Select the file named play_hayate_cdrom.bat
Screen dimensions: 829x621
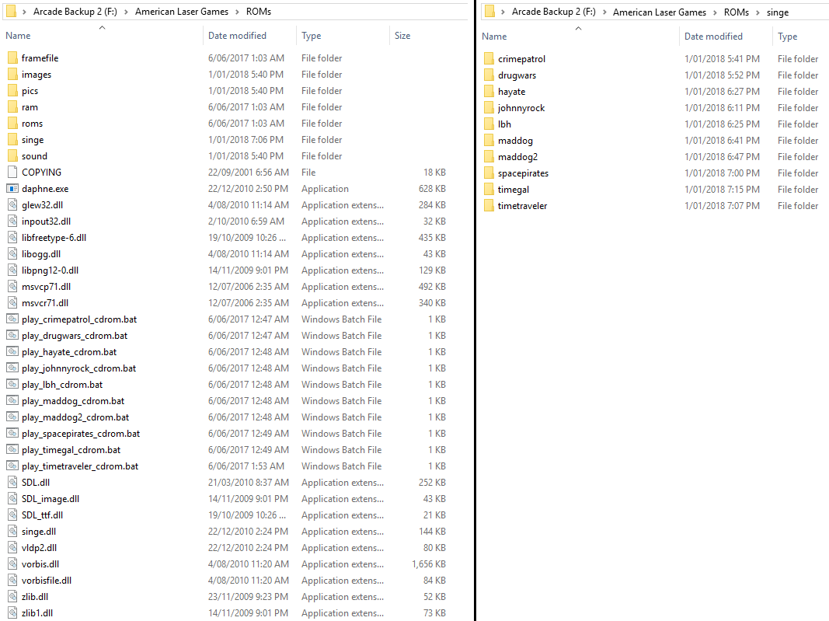[69, 352]
